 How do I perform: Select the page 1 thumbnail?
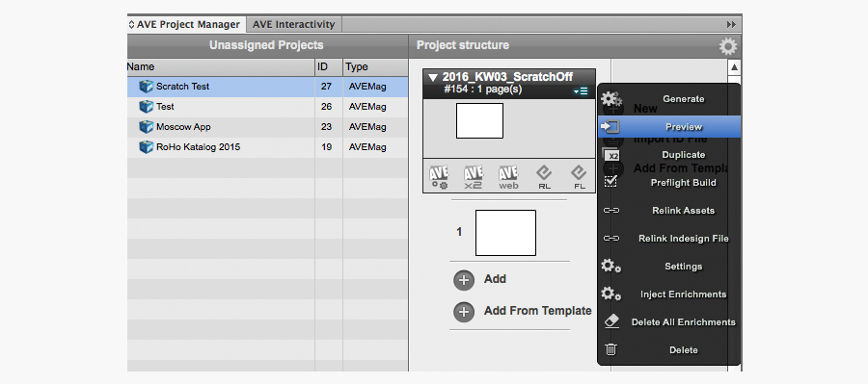point(505,233)
